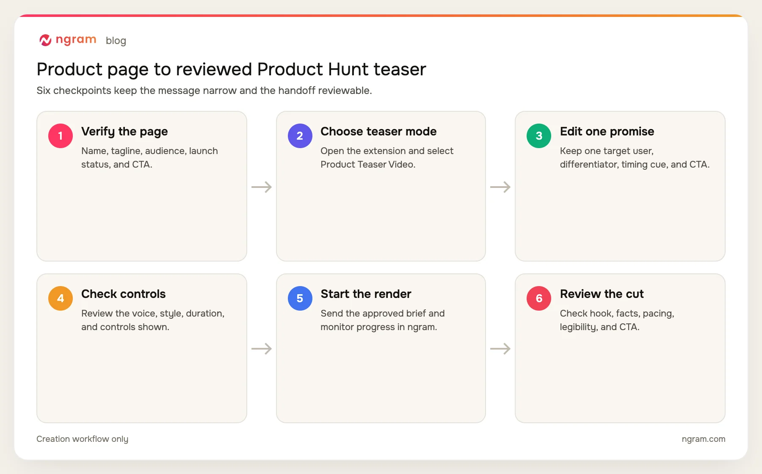Click the orange number 4 circle
The height and width of the screenshot is (474, 762).
tap(61, 298)
